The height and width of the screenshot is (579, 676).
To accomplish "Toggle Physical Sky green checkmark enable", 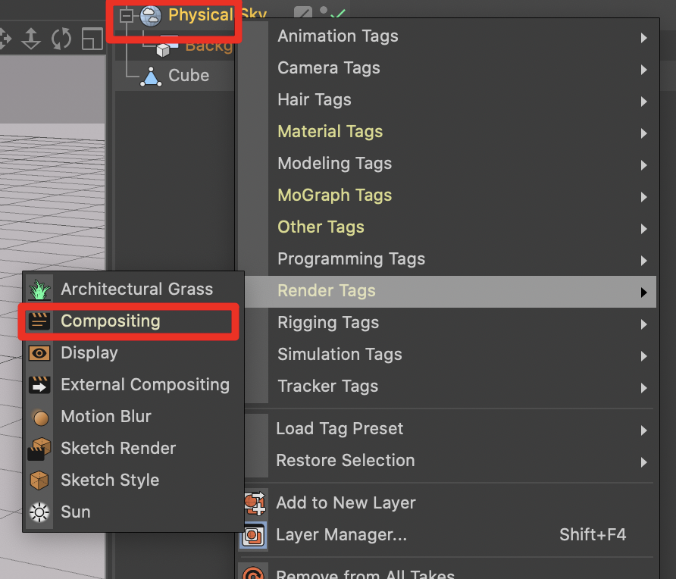I will [339, 14].
